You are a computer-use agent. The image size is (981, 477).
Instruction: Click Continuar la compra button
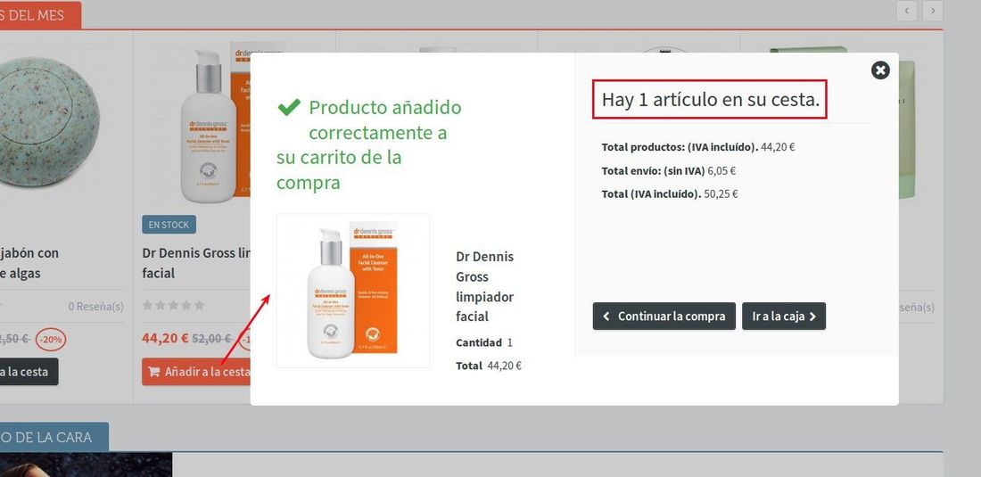tap(664, 317)
